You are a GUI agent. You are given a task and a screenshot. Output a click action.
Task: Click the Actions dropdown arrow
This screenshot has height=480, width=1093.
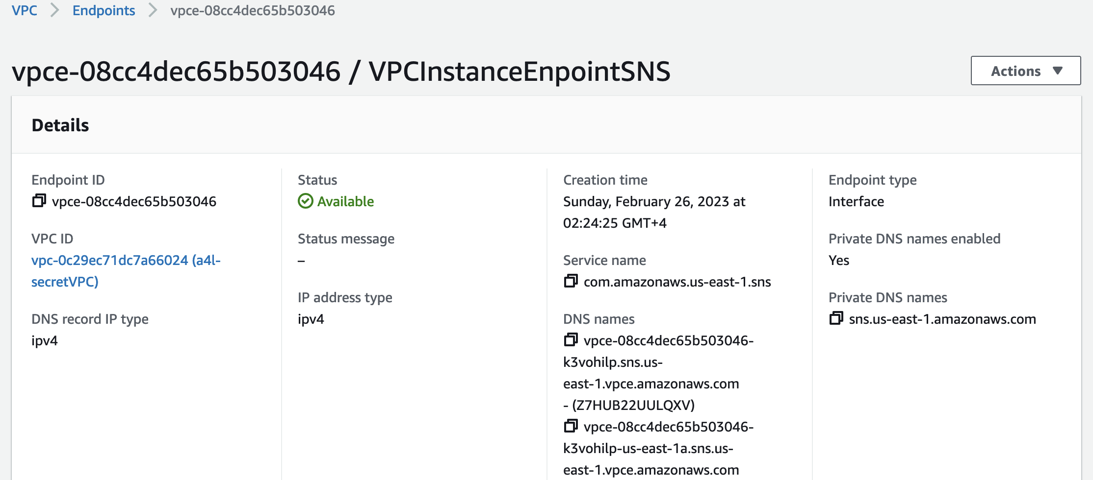click(x=1058, y=71)
